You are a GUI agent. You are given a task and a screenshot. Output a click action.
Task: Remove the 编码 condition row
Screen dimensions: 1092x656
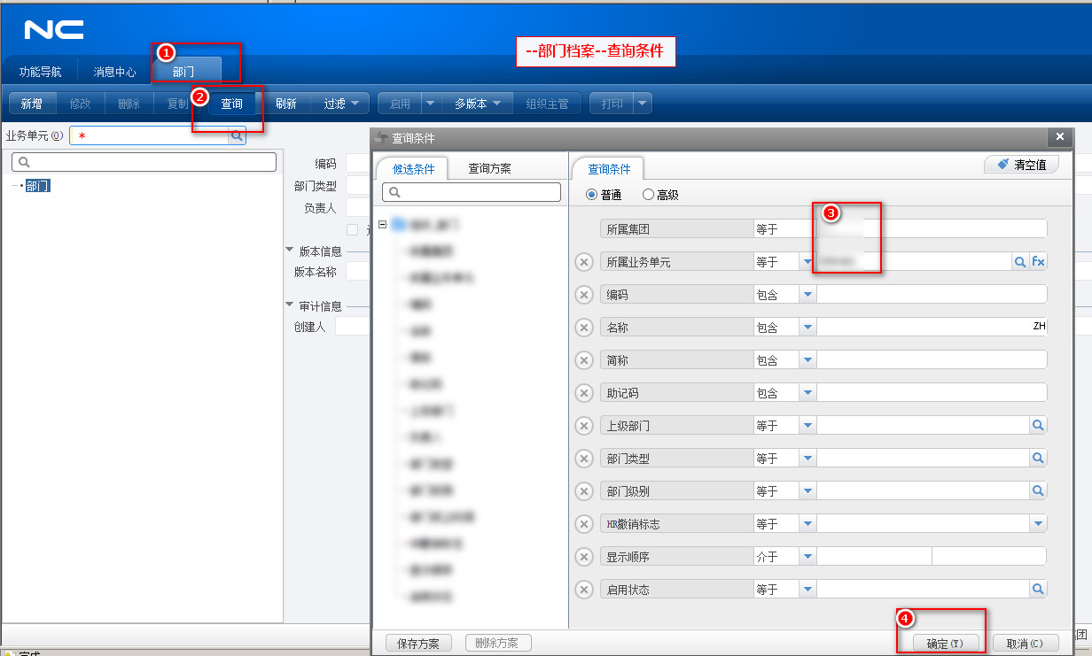pos(584,295)
